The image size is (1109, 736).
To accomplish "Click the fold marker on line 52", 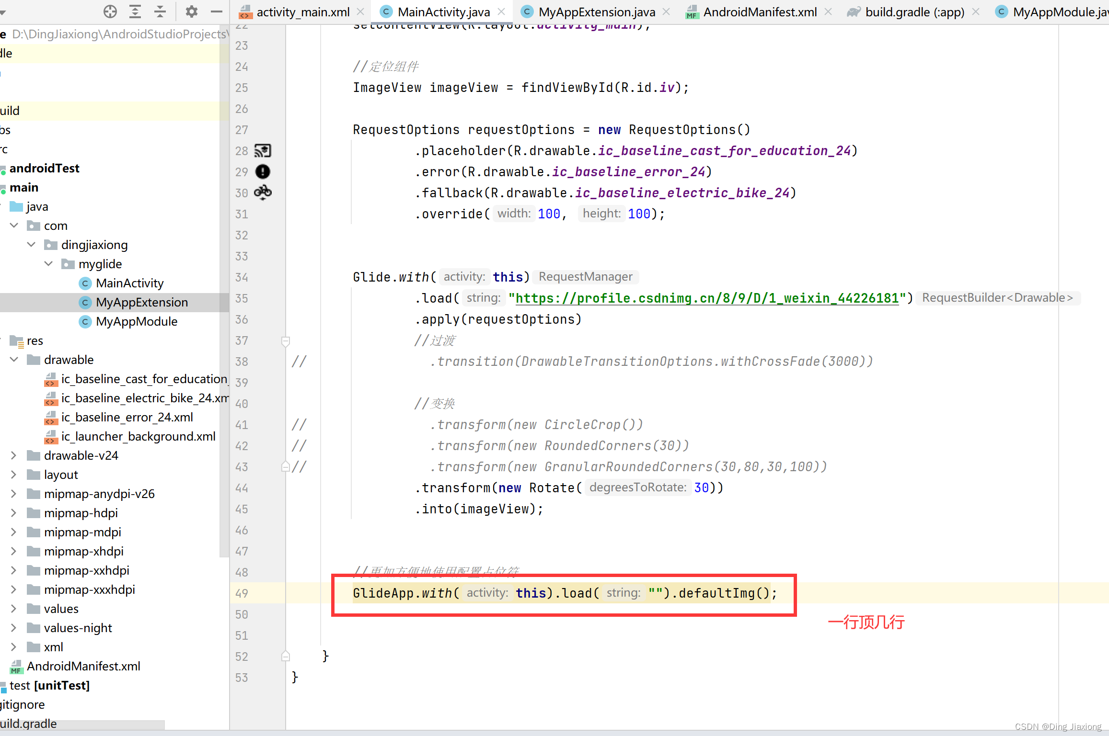I will pos(286,656).
